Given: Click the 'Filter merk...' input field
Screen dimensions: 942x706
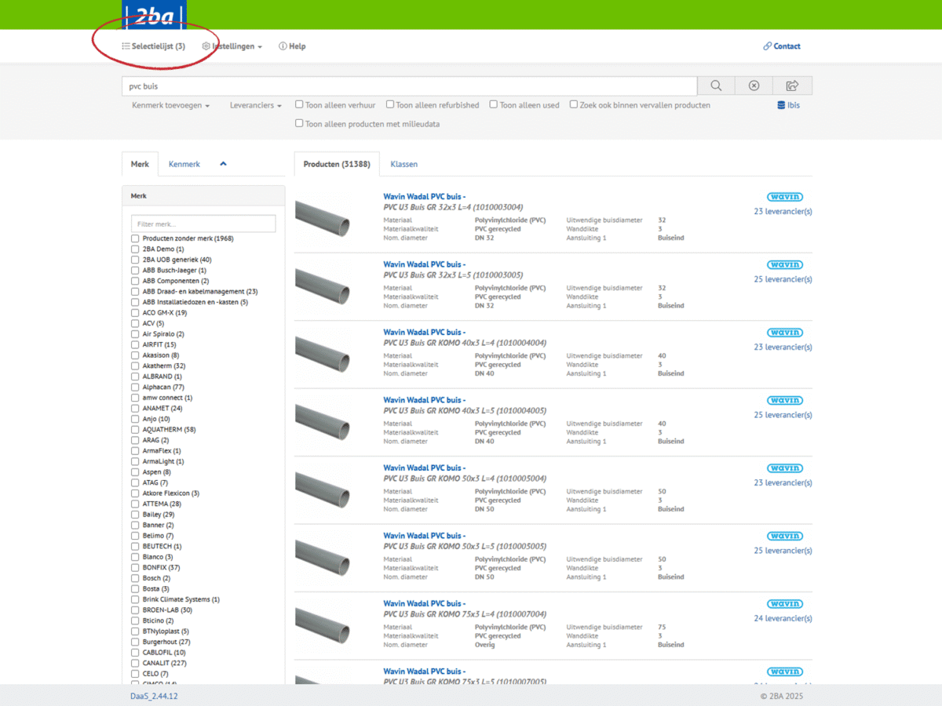Looking at the screenshot, I should [203, 224].
